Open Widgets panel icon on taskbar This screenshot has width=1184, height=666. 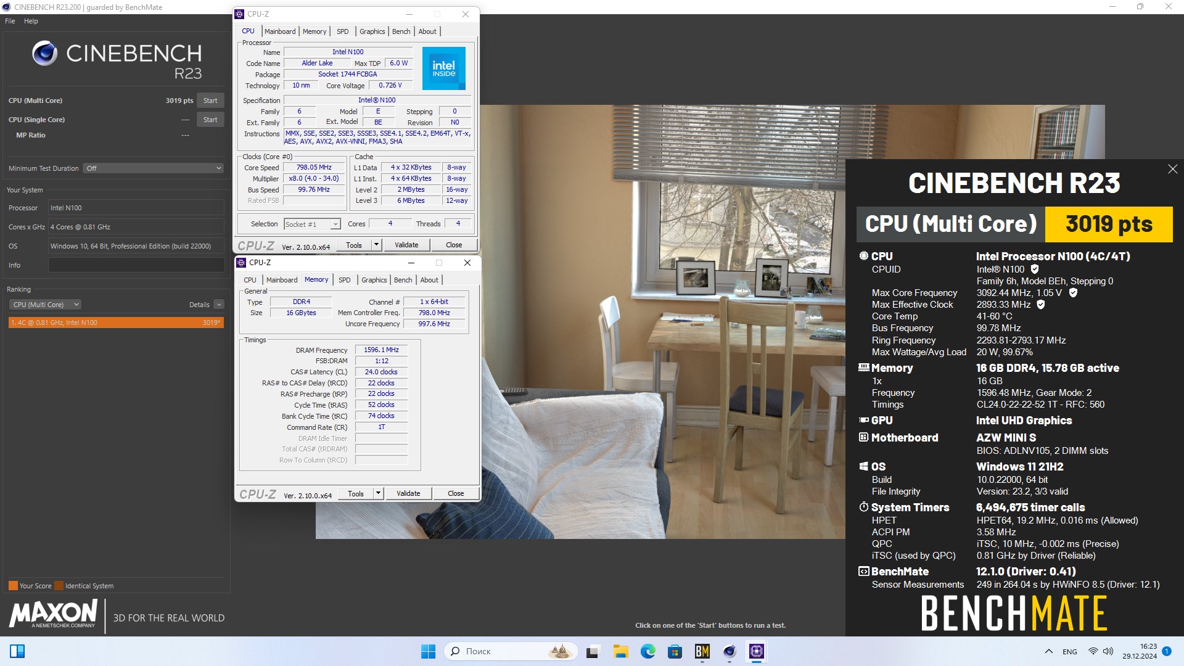tap(17, 651)
